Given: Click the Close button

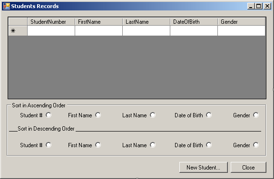Looking at the screenshot, I should 248,168.
